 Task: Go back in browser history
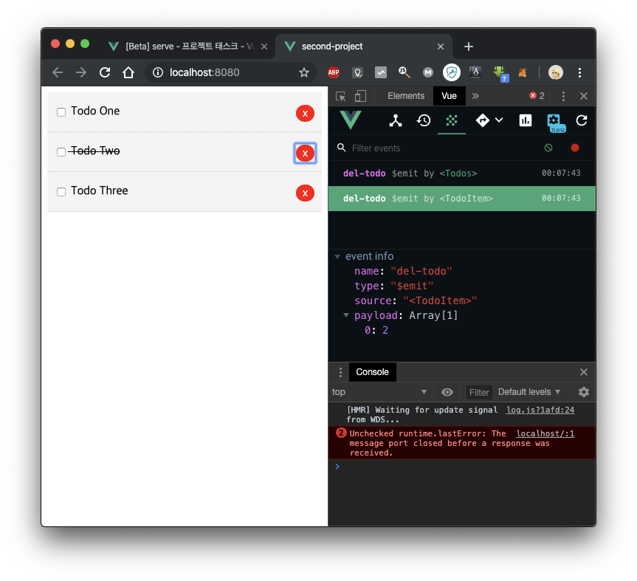tap(58, 72)
